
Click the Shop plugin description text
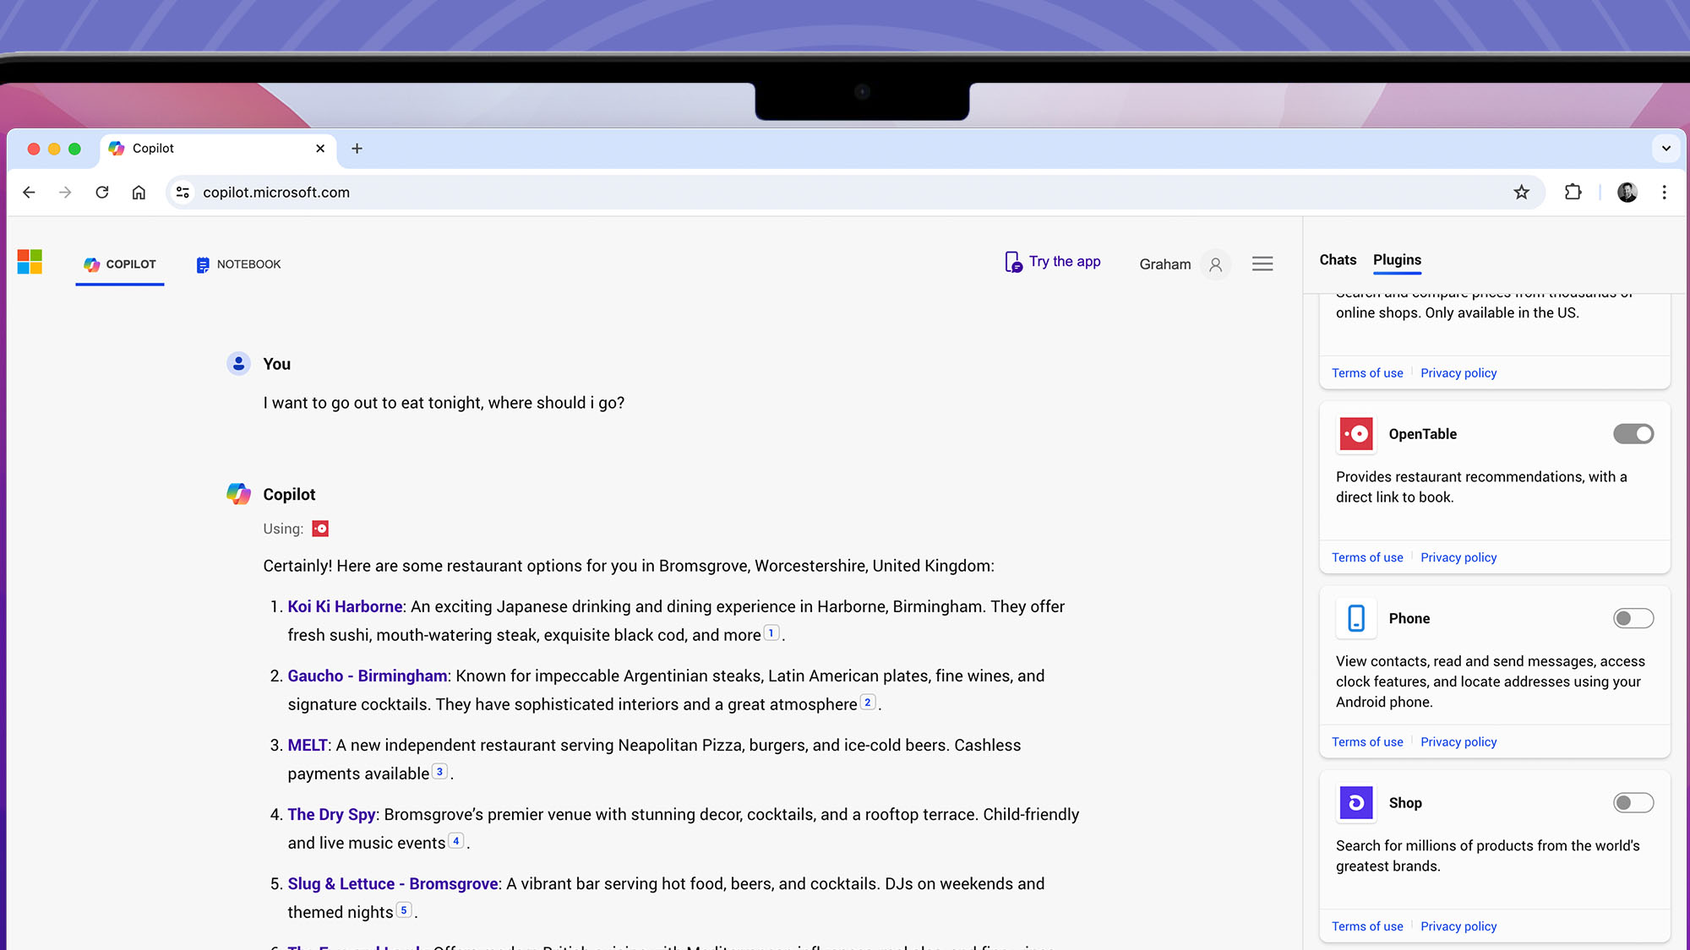tap(1487, 855)
